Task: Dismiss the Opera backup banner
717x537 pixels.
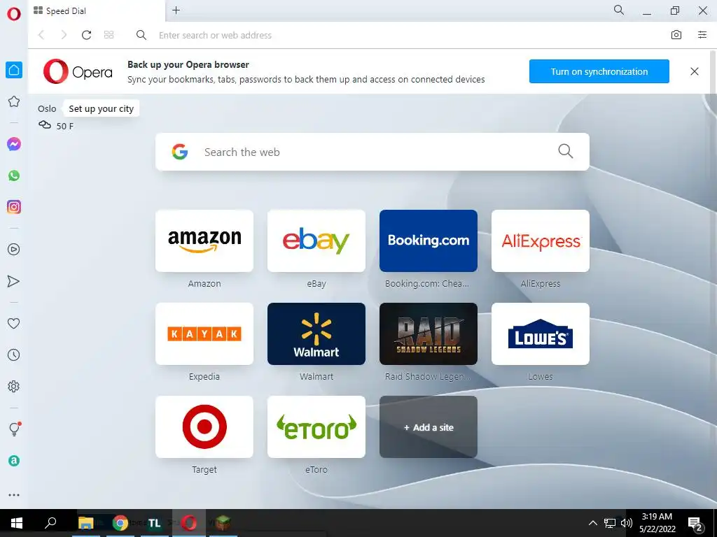Action: (694, 71)
